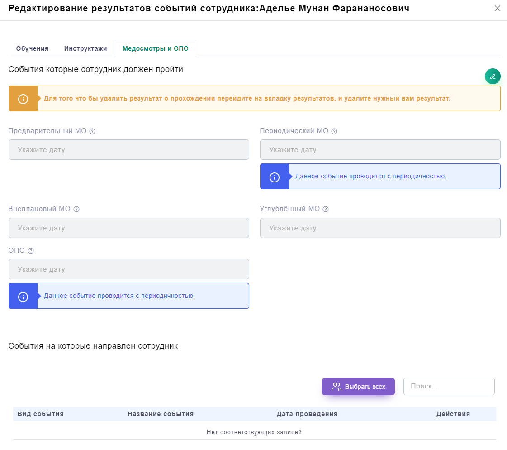
Task: Click help icon next to Внеплановый МО
Action: 76,209
